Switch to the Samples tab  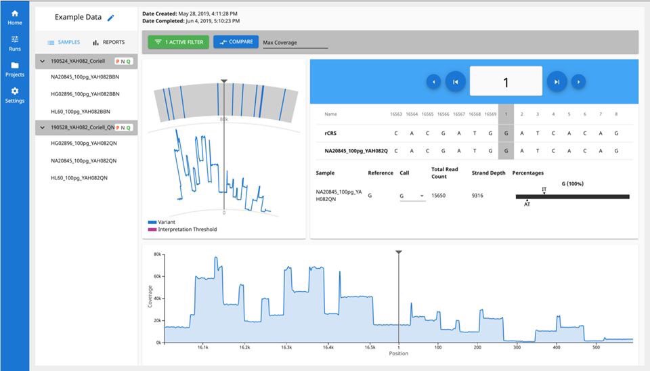click(64, 42)
